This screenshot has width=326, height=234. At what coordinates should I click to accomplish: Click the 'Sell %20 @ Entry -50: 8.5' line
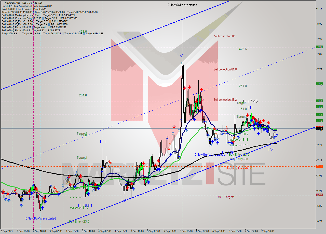(x=31, y=31)
